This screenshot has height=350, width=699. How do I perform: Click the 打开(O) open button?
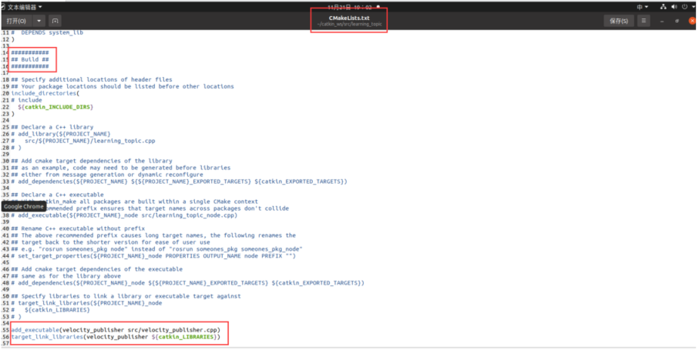pyautogui.click(x=16, y=21)
